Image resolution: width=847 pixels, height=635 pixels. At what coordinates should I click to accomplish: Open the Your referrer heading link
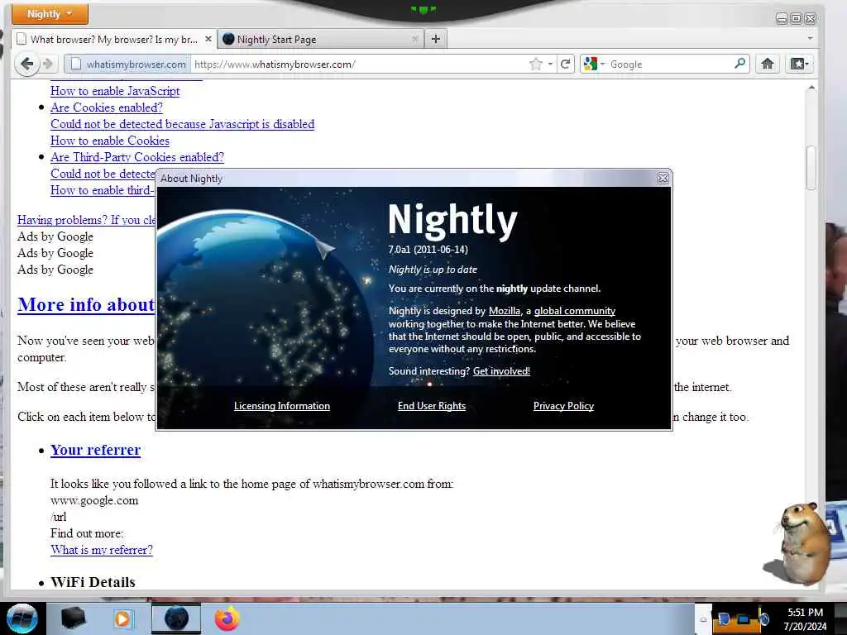click(96, 450)
